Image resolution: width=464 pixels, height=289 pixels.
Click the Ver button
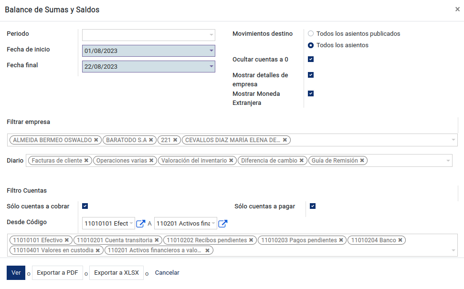(16, 273)
